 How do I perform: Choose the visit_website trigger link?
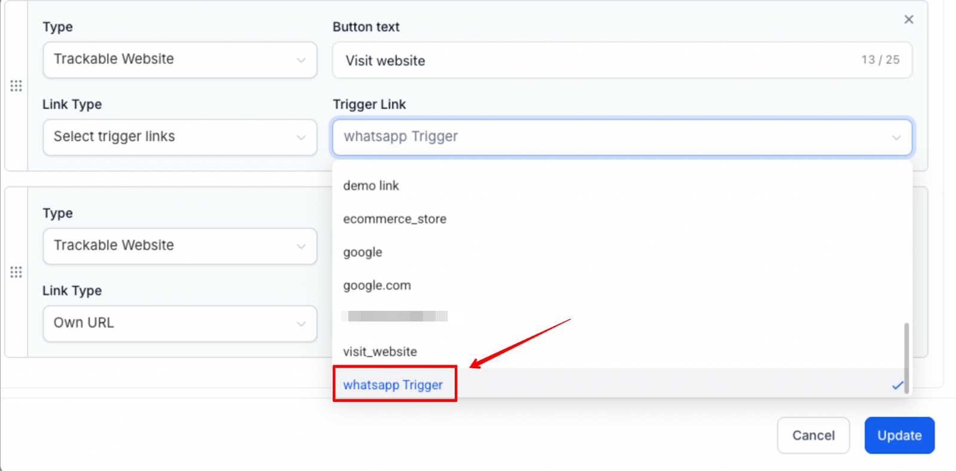pos(380,352)
